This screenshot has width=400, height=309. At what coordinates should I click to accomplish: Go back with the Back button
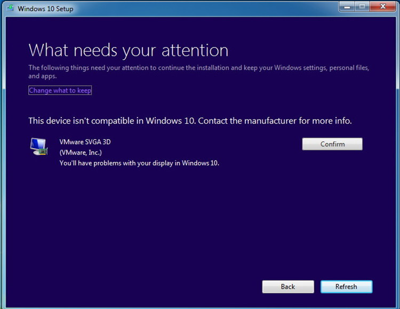click(287, 287)
